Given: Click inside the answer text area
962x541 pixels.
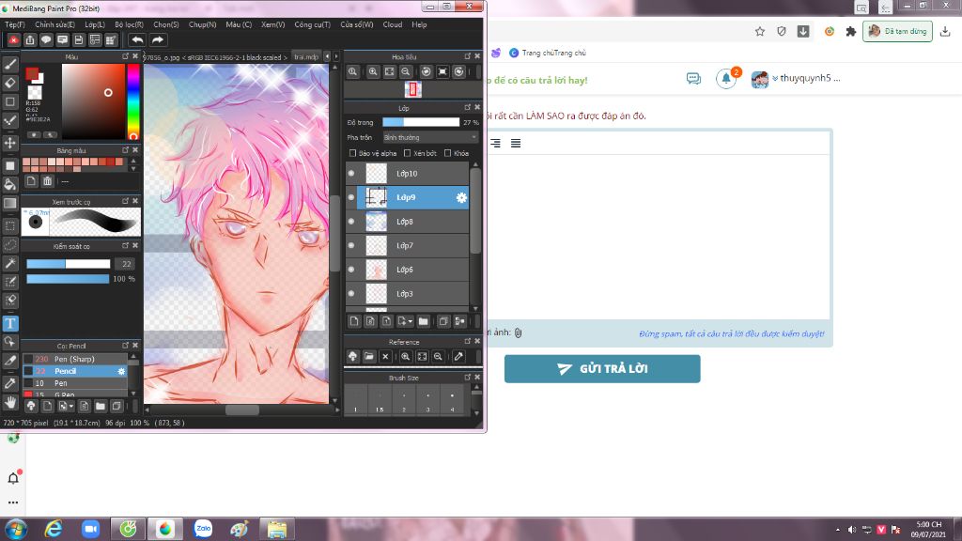Looking at the screenshot, I should pos(657,236).
